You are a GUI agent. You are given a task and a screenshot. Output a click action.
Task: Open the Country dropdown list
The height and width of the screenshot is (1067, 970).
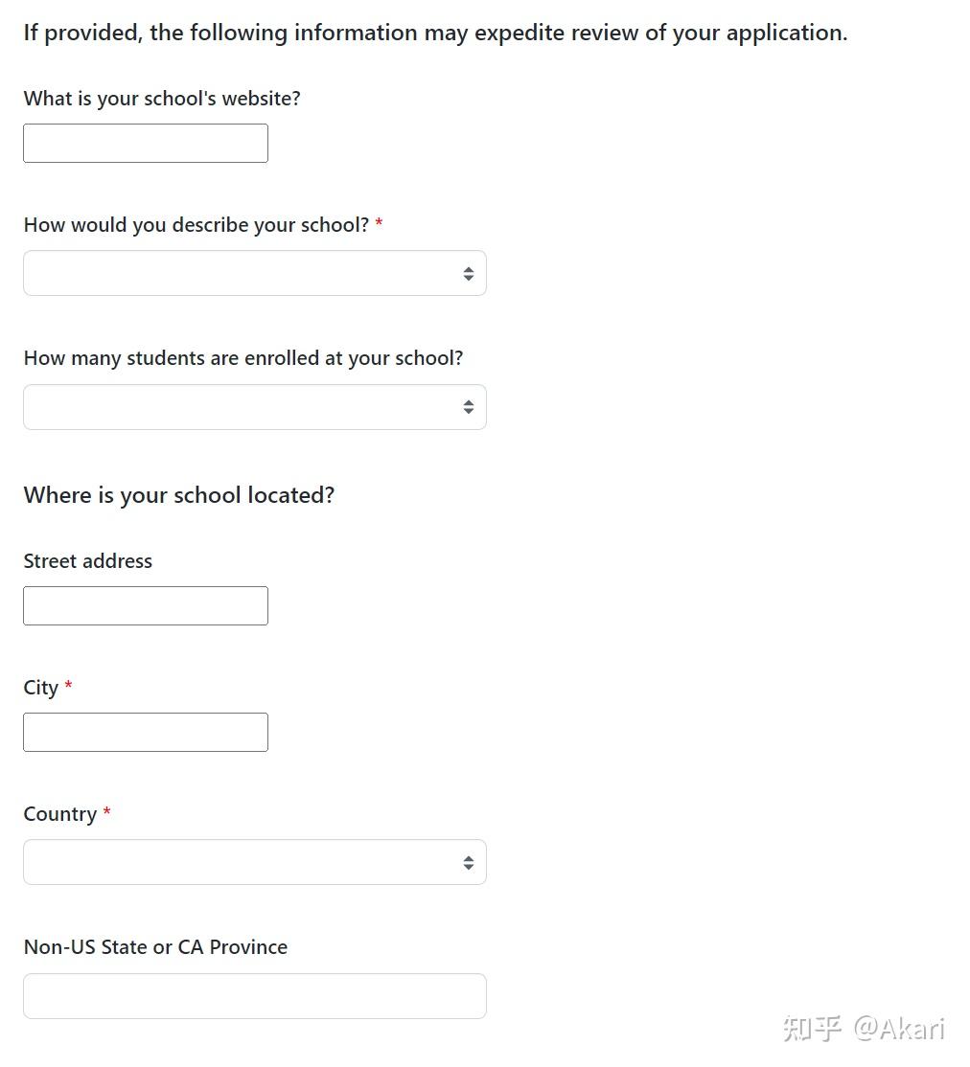[x=255, y=862]
